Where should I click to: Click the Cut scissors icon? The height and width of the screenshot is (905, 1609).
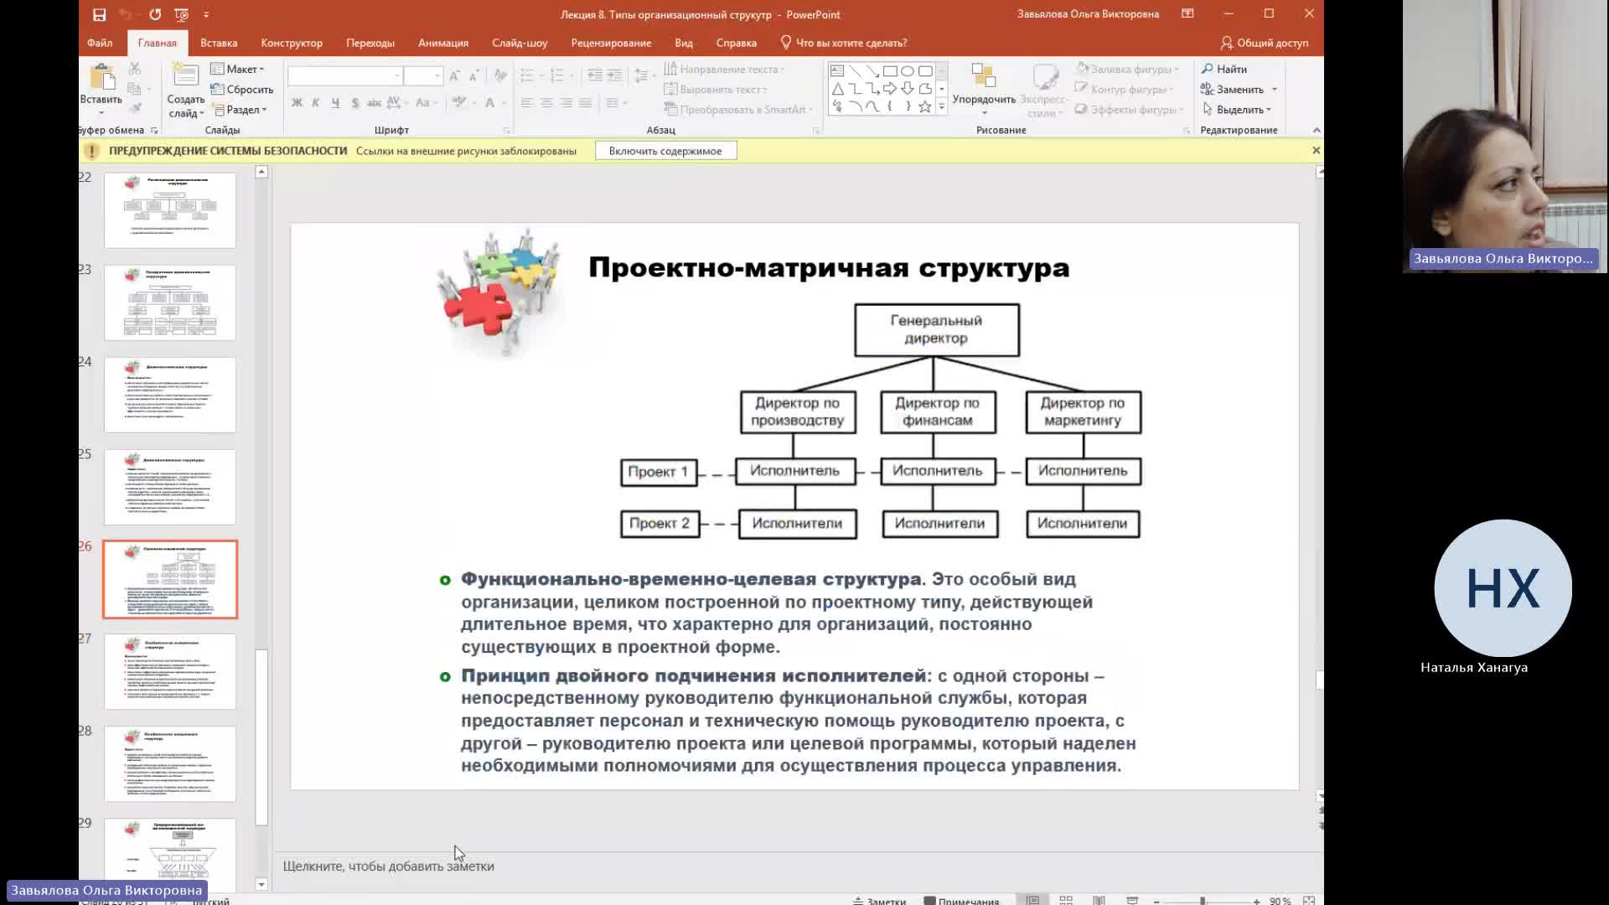[x=134, y=69]
